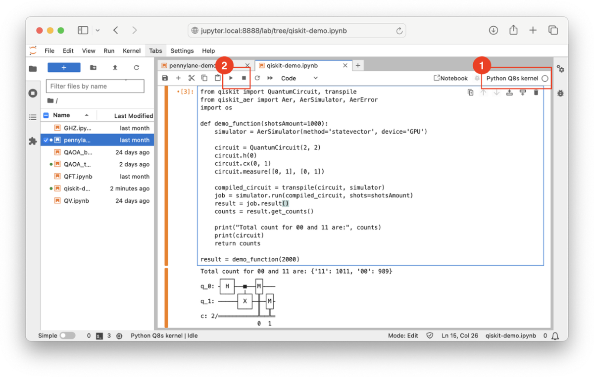Save the notebook with the disk icon
Image resolution: width=594 pixels, height=377 pixels.
tap(165, 78)
